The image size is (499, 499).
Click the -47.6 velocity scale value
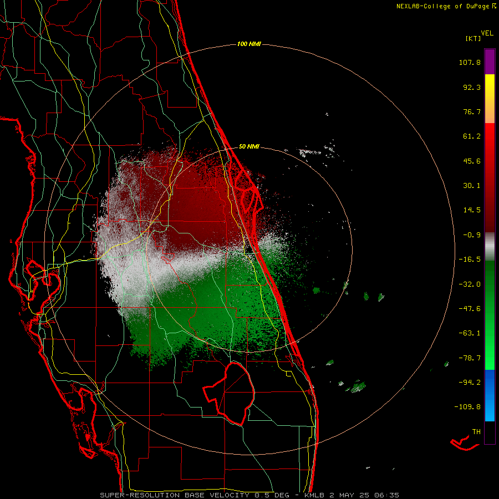point(470,309)
